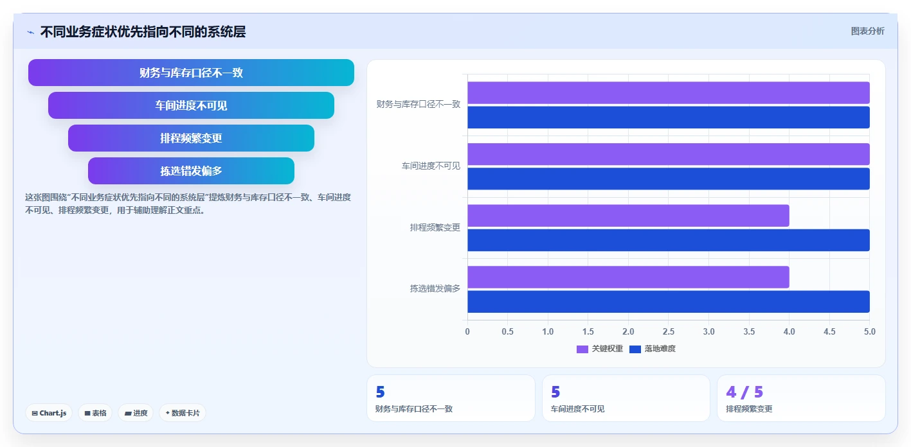Select the 车间进度不可见 funnel bar
Image resolution: width=911 pixels, height=447 pixels.
(x=191, y=105)
